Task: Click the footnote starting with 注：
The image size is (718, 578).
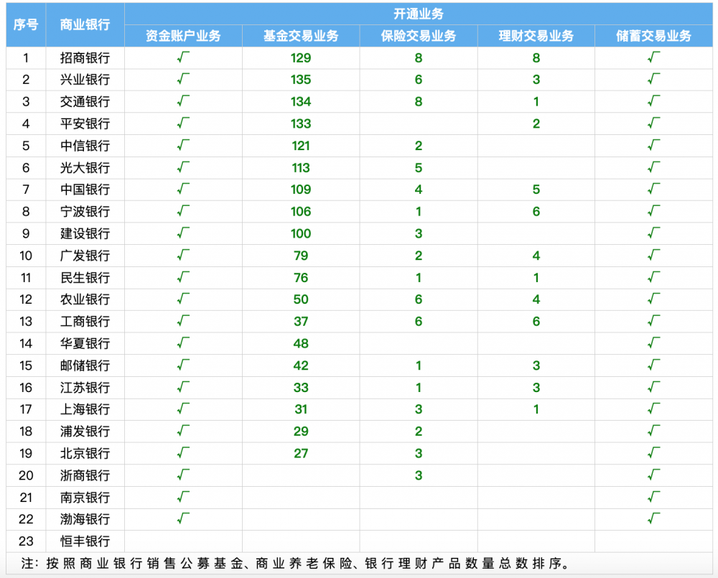Action: pyautogui.click(x=295, y=564)
